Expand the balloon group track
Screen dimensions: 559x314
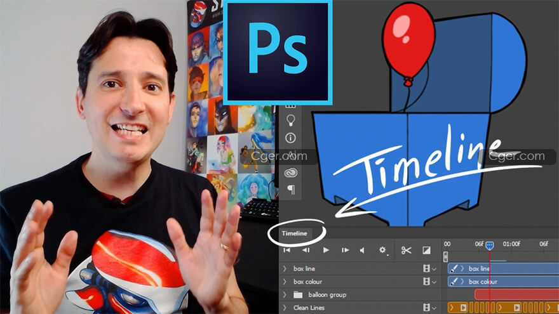(285, 295)
